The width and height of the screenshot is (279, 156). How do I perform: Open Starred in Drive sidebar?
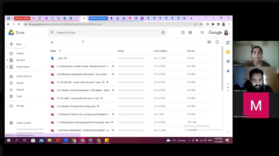20,90
